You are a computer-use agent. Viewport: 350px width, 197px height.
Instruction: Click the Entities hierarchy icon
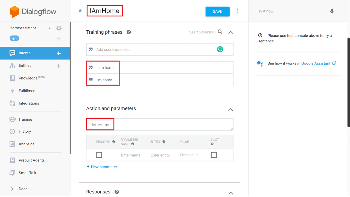pos(12,66)
